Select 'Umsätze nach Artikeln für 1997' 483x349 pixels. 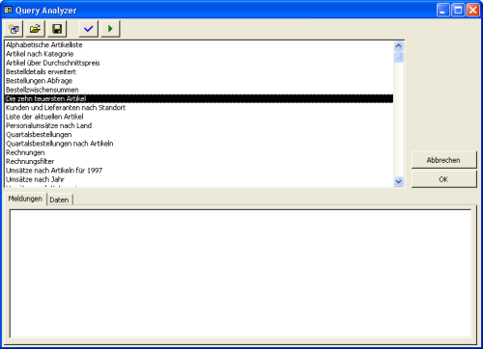(x=199, y=171)
